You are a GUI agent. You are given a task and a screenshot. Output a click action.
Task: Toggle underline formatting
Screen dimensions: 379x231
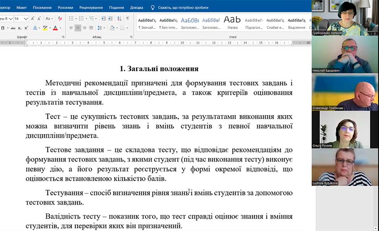tap(3, 28)
